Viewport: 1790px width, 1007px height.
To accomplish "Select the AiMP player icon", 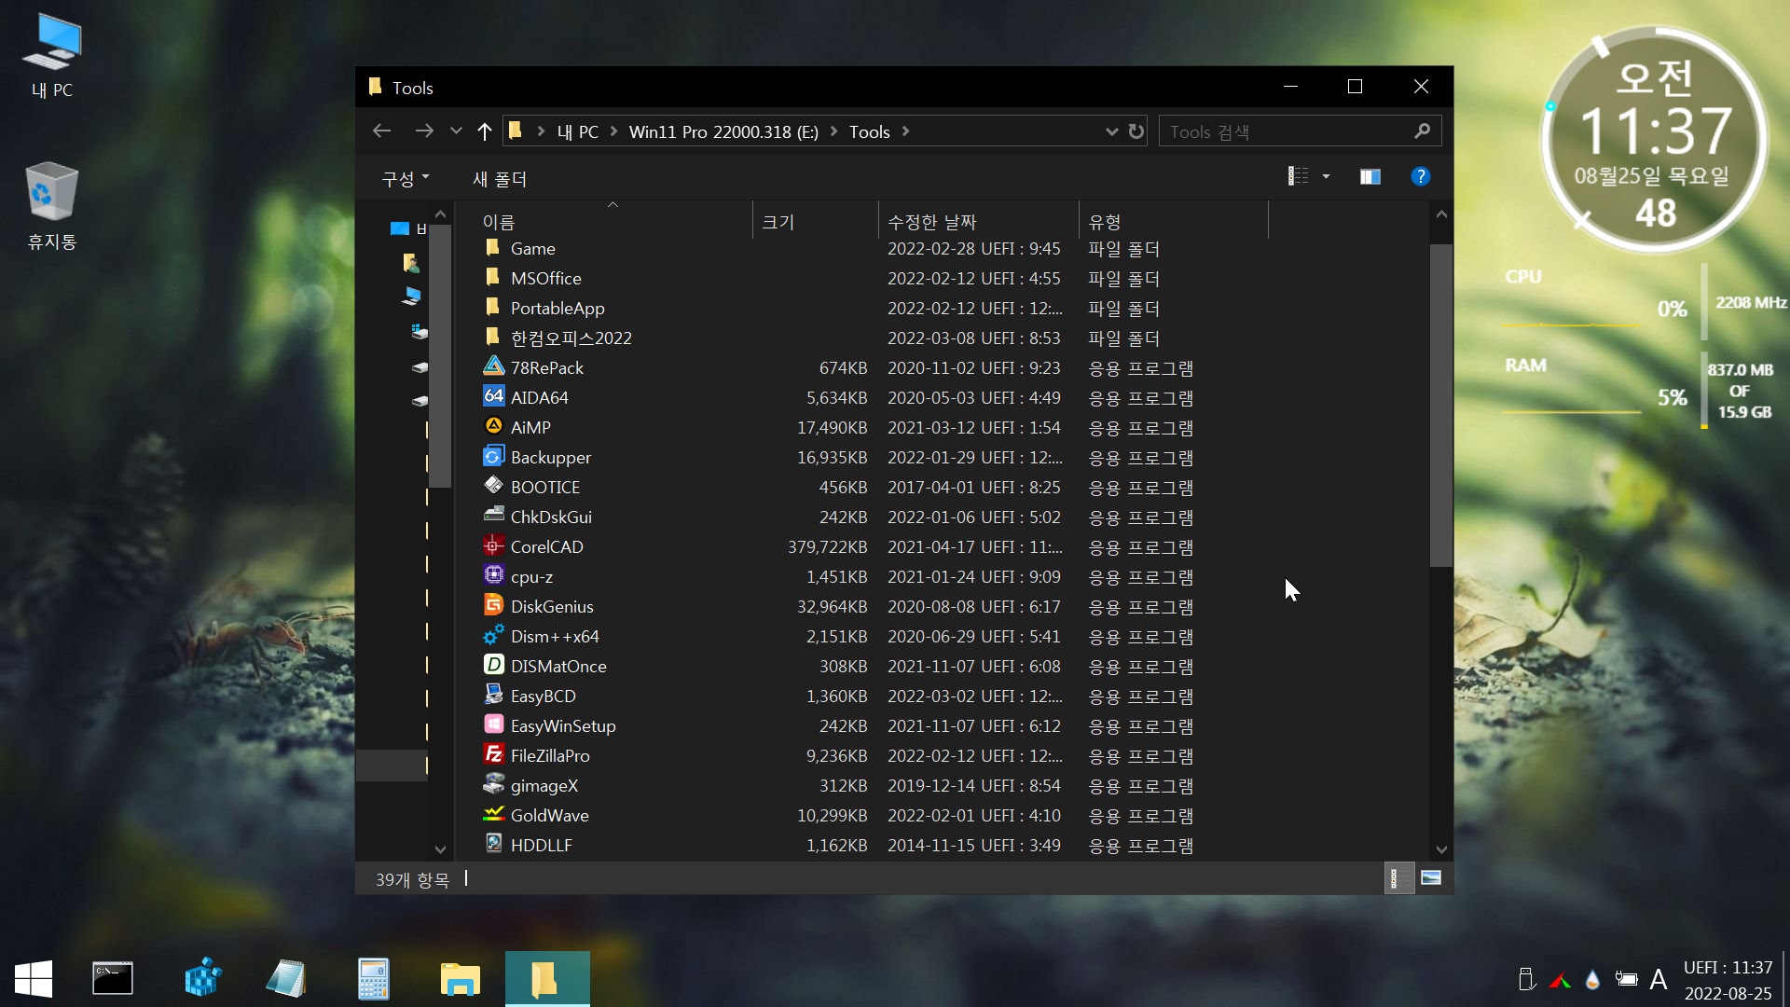I will (493, 426).
